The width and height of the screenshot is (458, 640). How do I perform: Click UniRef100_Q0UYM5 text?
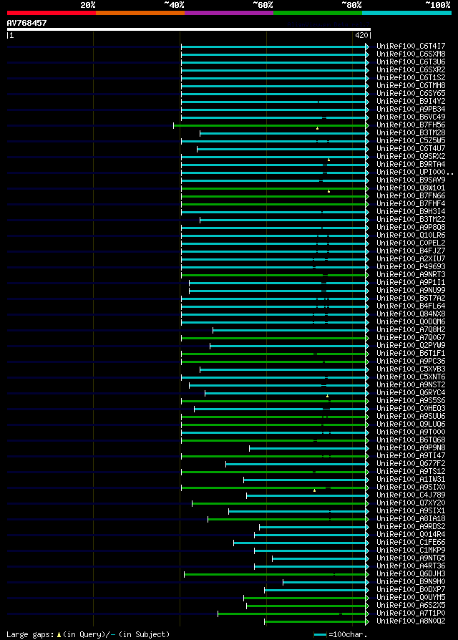(x=411, y=597)
